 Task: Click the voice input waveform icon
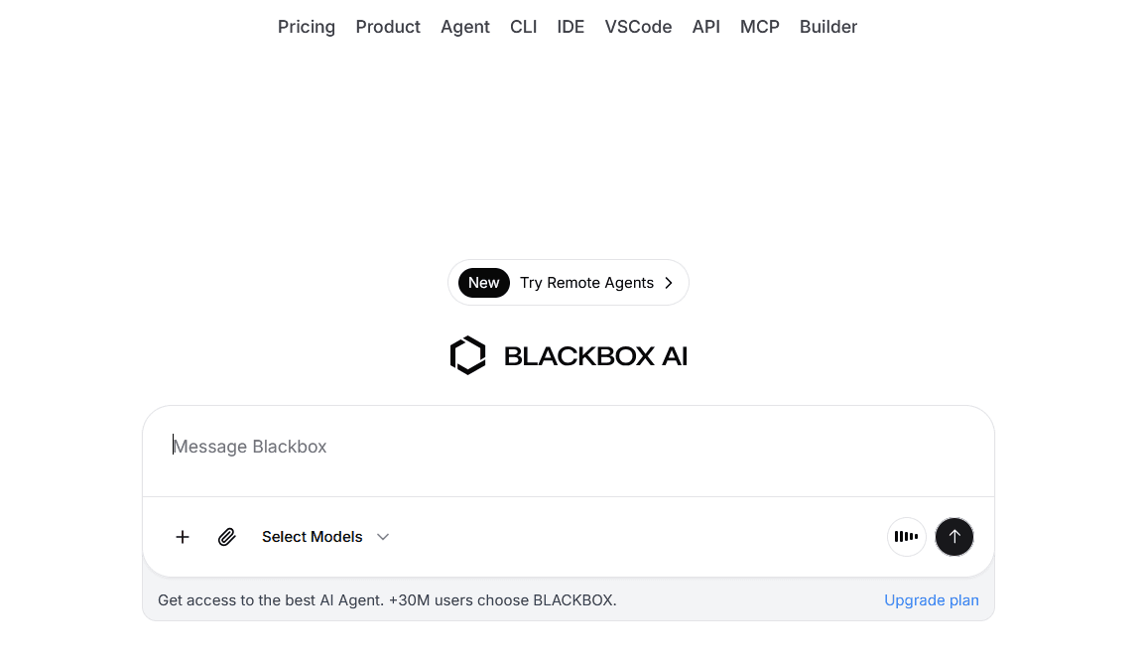906,537
